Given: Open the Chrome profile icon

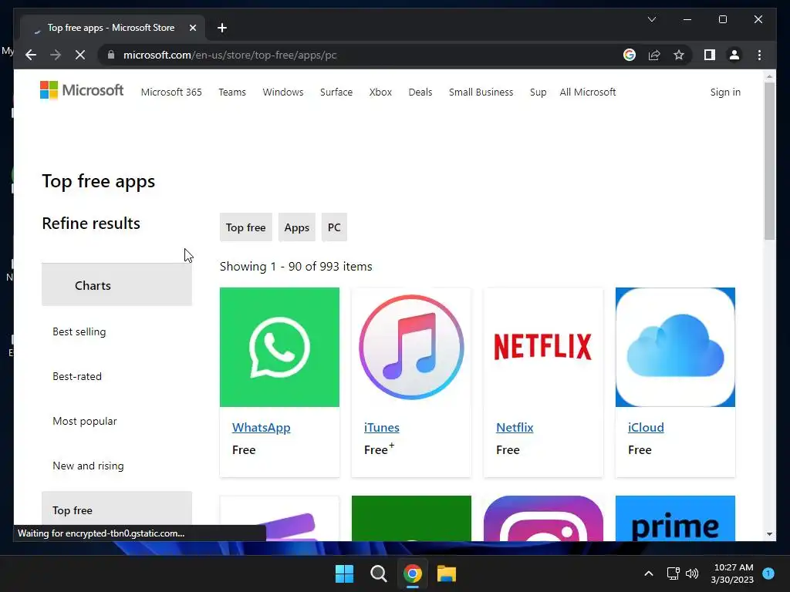Looking at the screenshot, I should click(x=734, y=55).
